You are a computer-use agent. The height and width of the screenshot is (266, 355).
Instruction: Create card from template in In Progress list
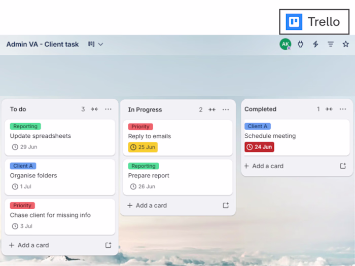[x=226, y=205]
